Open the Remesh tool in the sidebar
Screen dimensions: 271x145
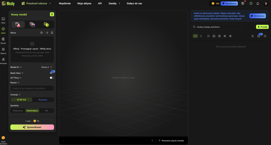tap(3, 40)
